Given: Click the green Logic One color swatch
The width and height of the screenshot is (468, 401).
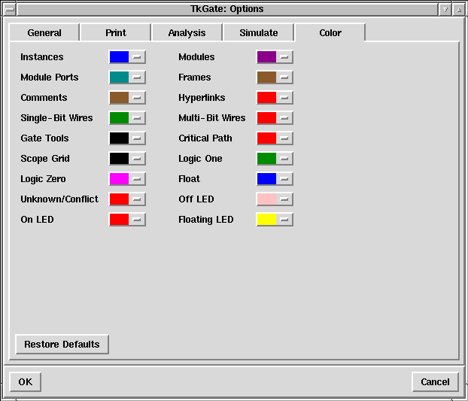Looking at the screenshot, I should click(x=266, y=159).
